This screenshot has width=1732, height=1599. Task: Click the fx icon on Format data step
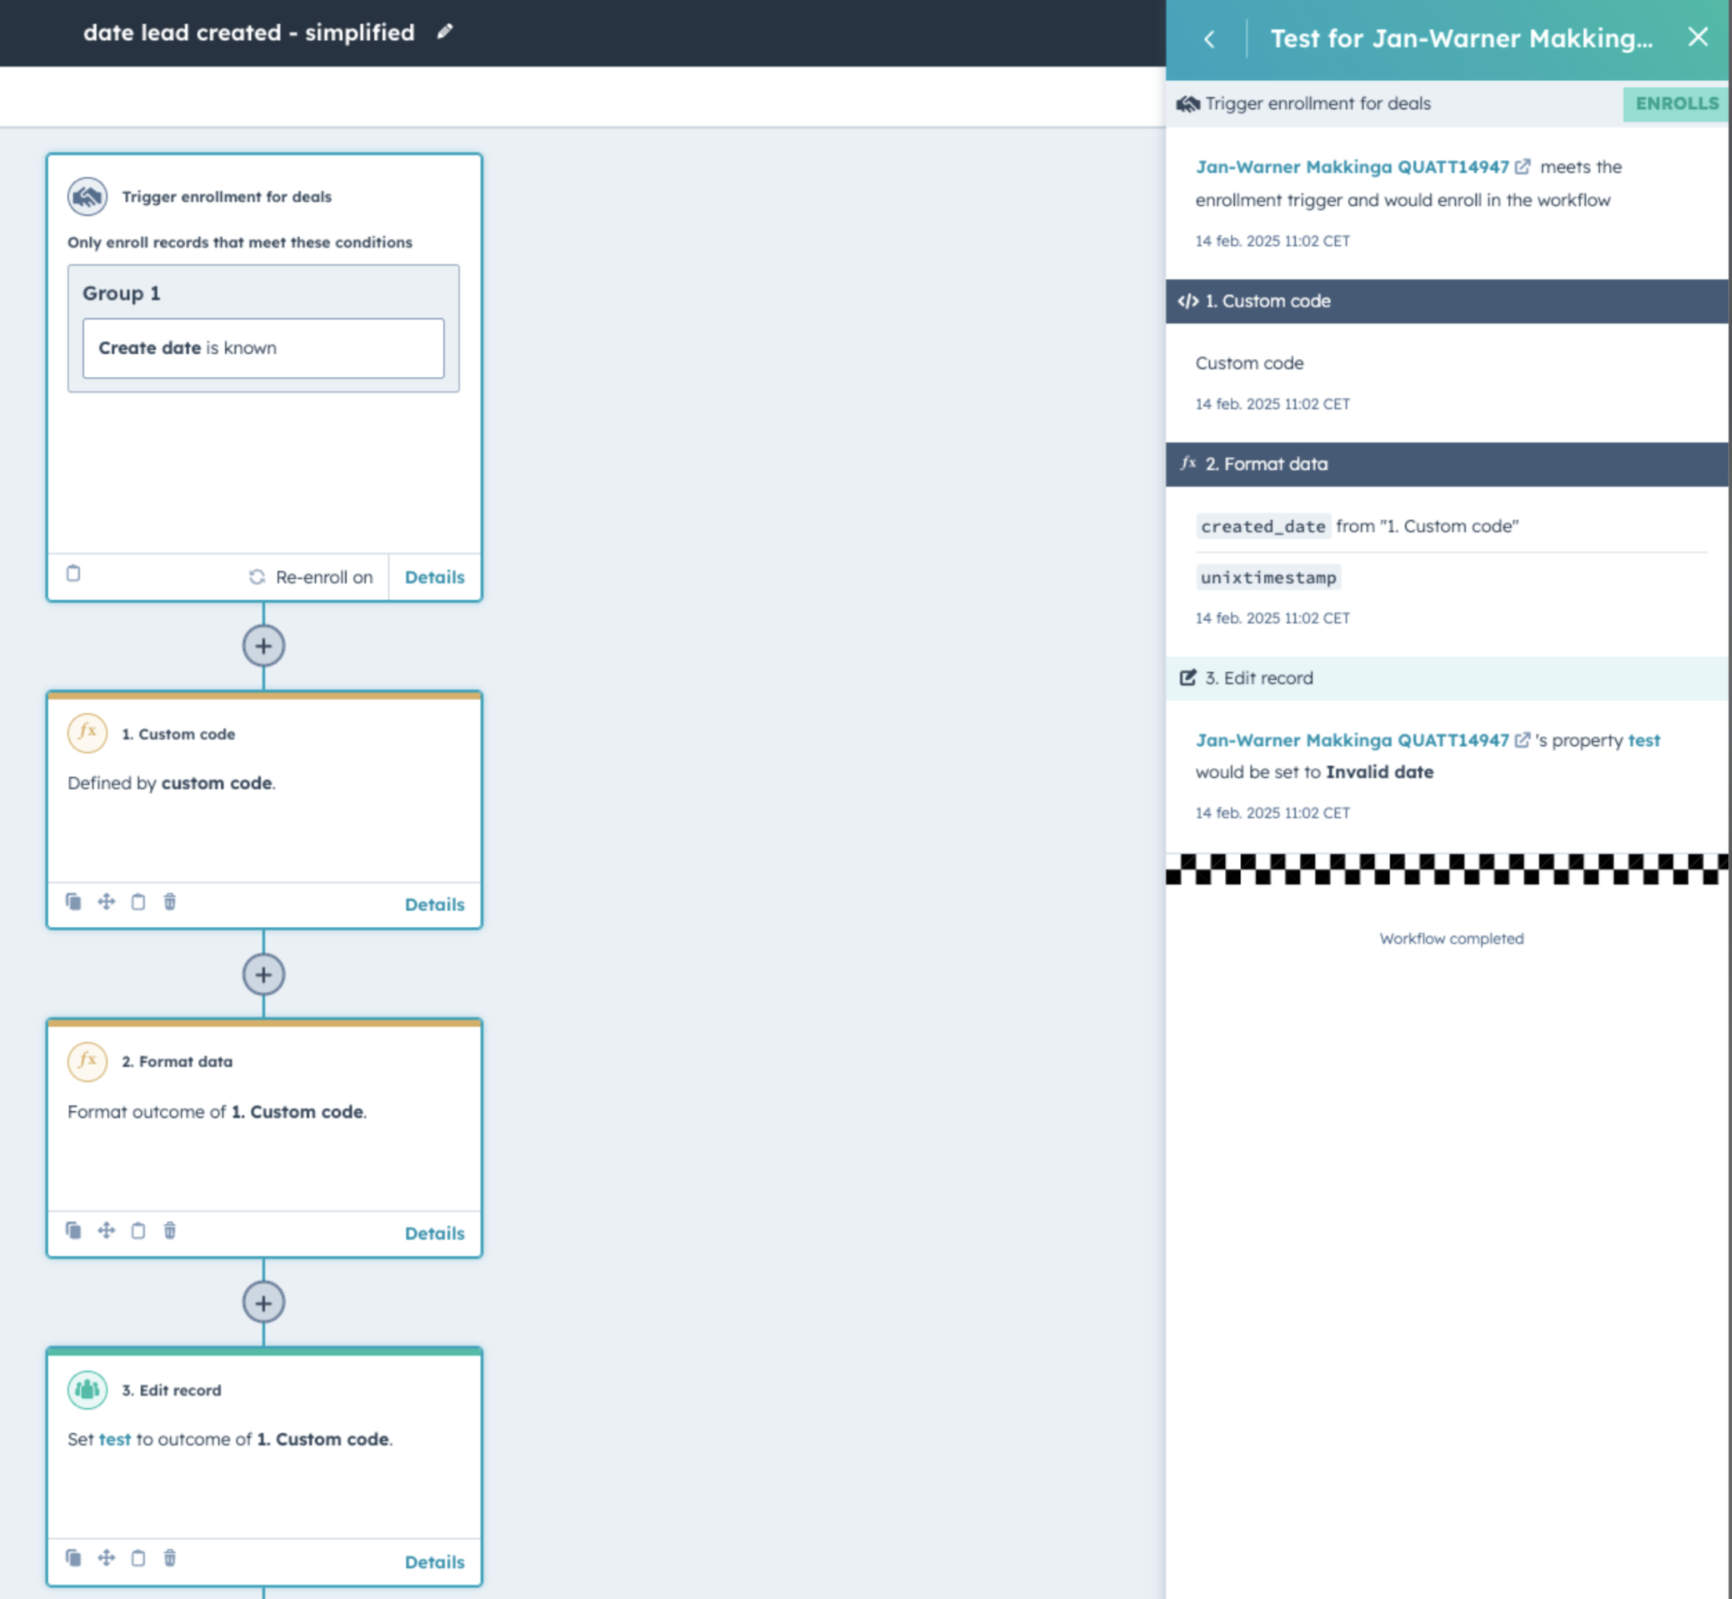pos(86,1061)
